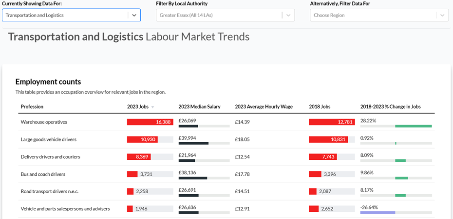Sort by 2018-2023 % Change in Jobs
Screen dimensions: 453x219
tap(390, 107)
